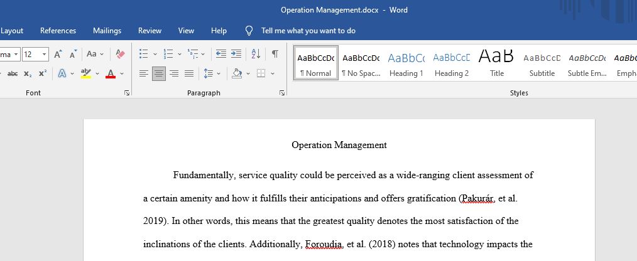Screen dimensions: 637x261
Task: Click the lightbulb Tell Me icon
Action: pos(249,31)
